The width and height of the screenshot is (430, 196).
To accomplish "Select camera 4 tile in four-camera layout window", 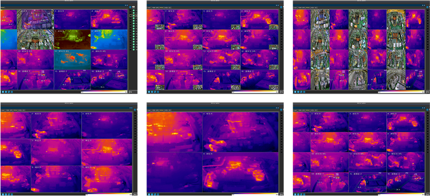I will coord(241,172).
